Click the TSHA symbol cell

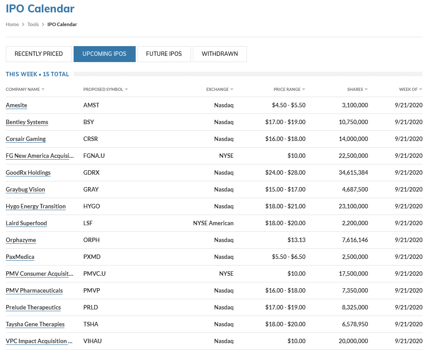(91, 325)
